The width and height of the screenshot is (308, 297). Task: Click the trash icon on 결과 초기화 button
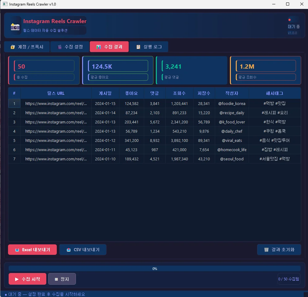point(266,250)
